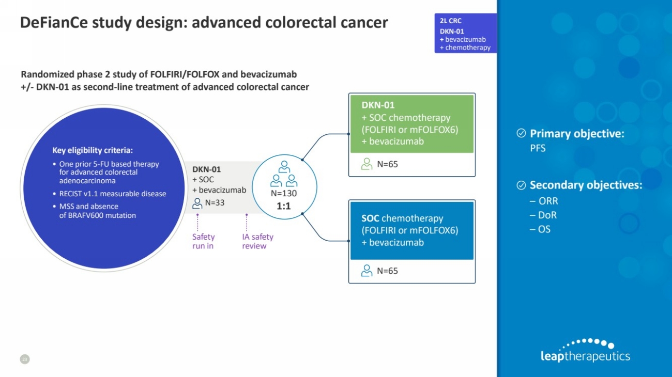This screenshot has height=377, width=672.
Task: Click N=65 under the blue arm
Action: coord(387,271)
